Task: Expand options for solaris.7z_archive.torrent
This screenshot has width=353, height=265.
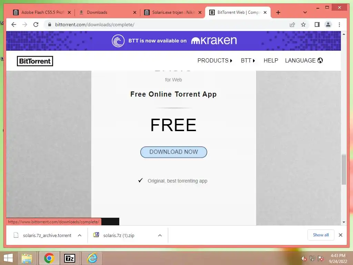Action: tap(80, 235)
